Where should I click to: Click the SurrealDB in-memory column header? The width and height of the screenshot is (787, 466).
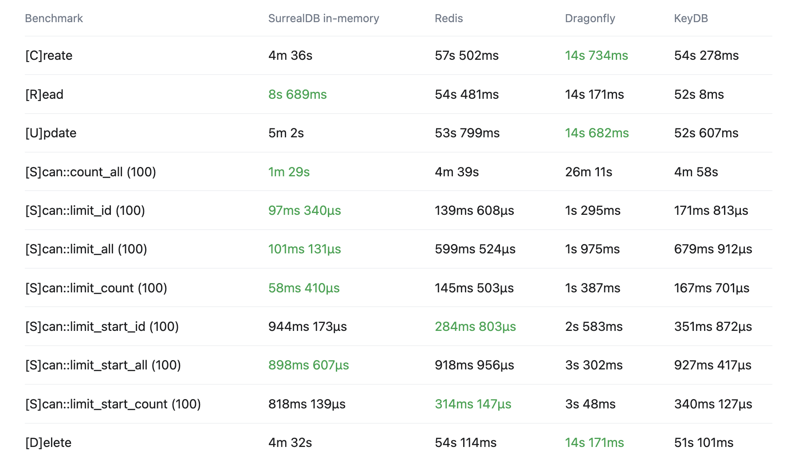click(323, 18)
